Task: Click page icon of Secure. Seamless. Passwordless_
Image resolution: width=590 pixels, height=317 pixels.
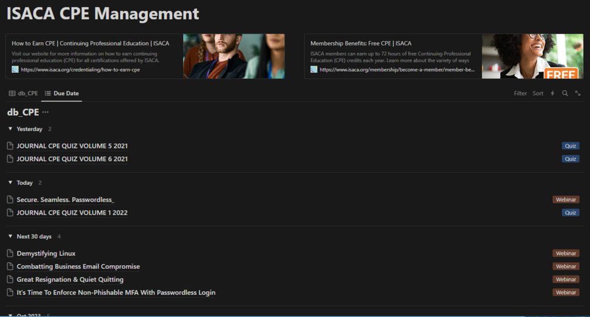Action: (10, 200)
